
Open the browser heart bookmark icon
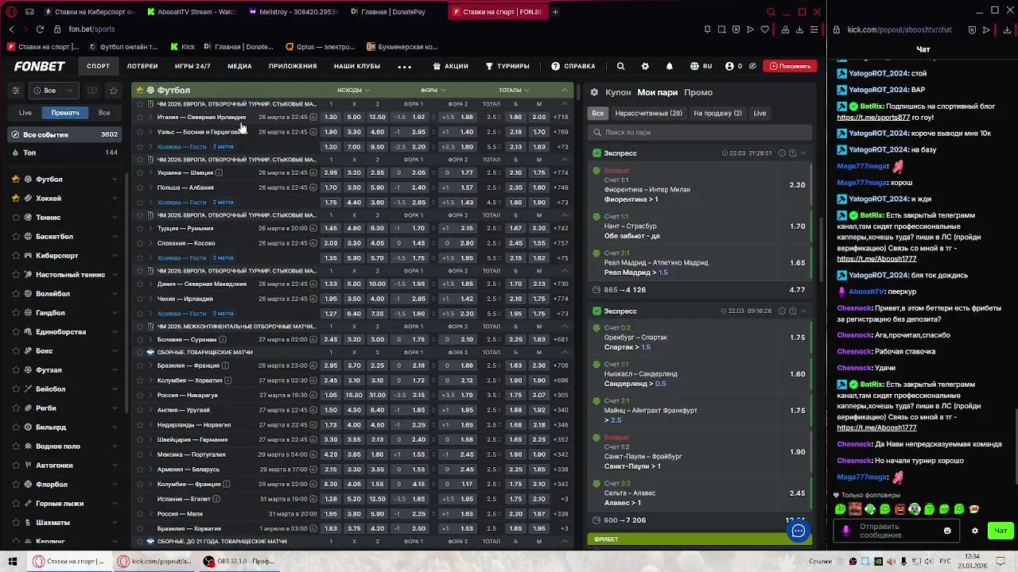coord(765,29)
